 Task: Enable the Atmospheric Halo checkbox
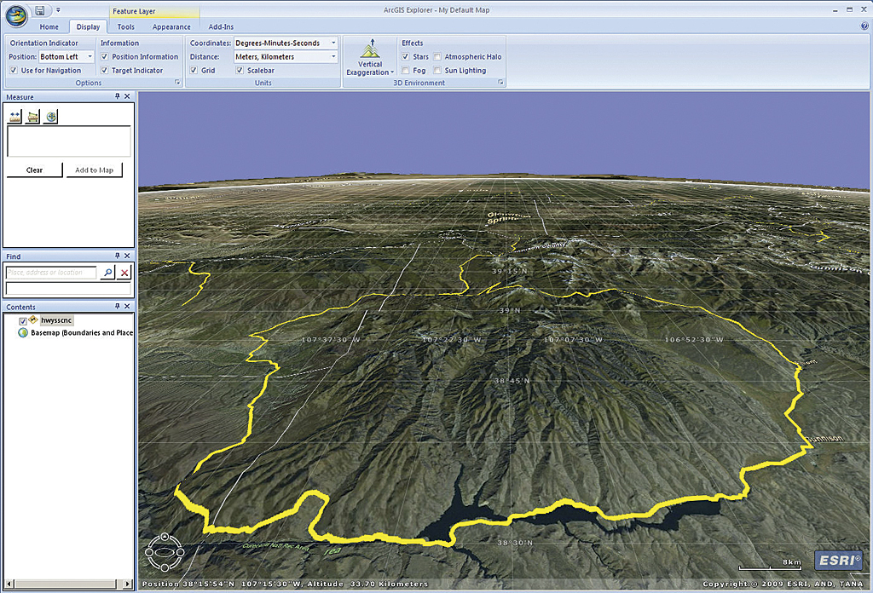[x=437, y=57]
